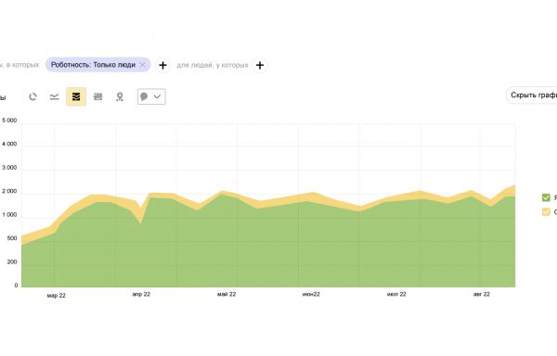Viewport: 557px width, 356px height.
Task: Select the pie chart view icon
Action: click(x=32, y=96)
